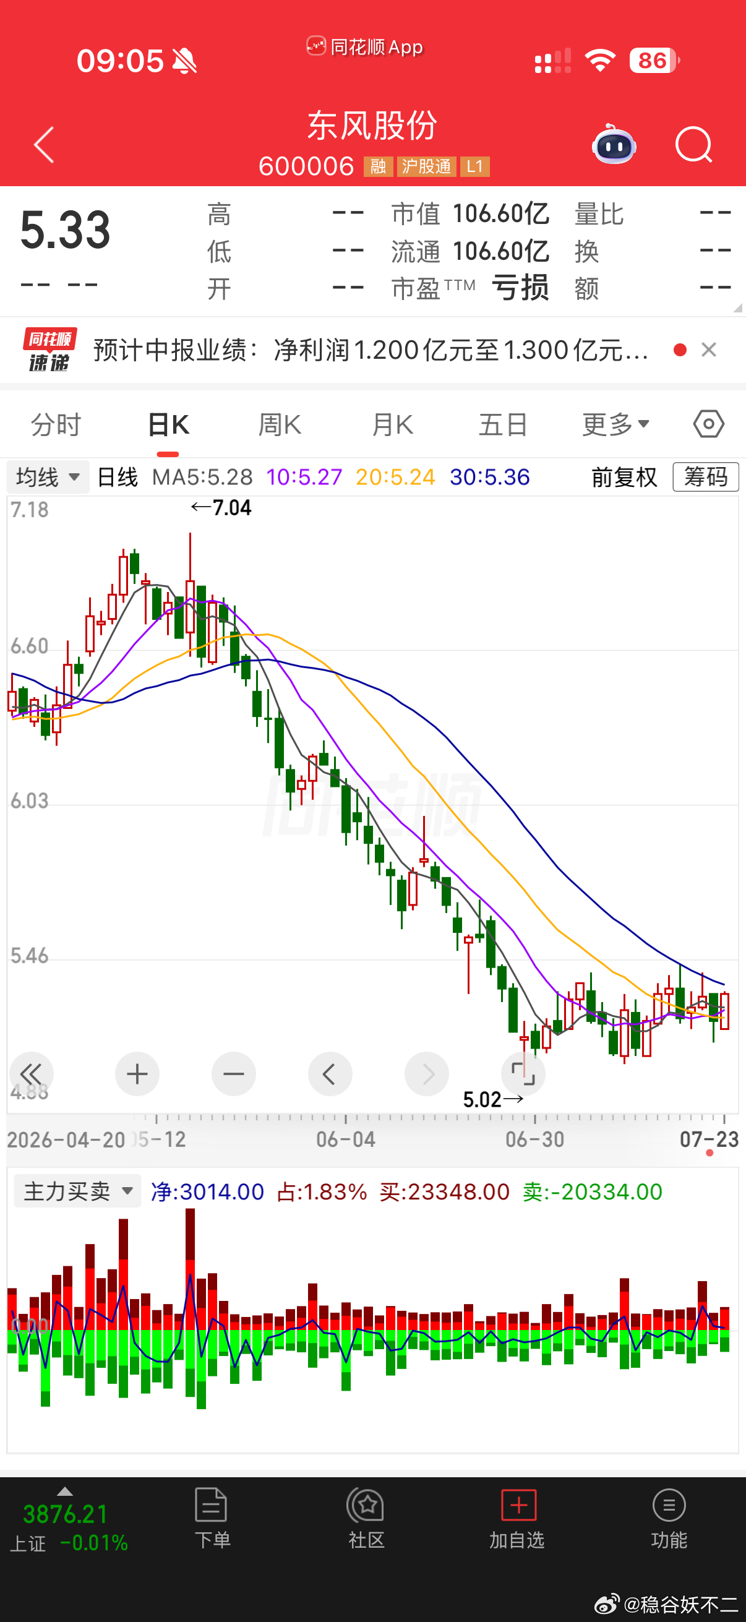Tap the 06-04 date label
This screenshot has width=746, height=1622.
(346, 1139)
